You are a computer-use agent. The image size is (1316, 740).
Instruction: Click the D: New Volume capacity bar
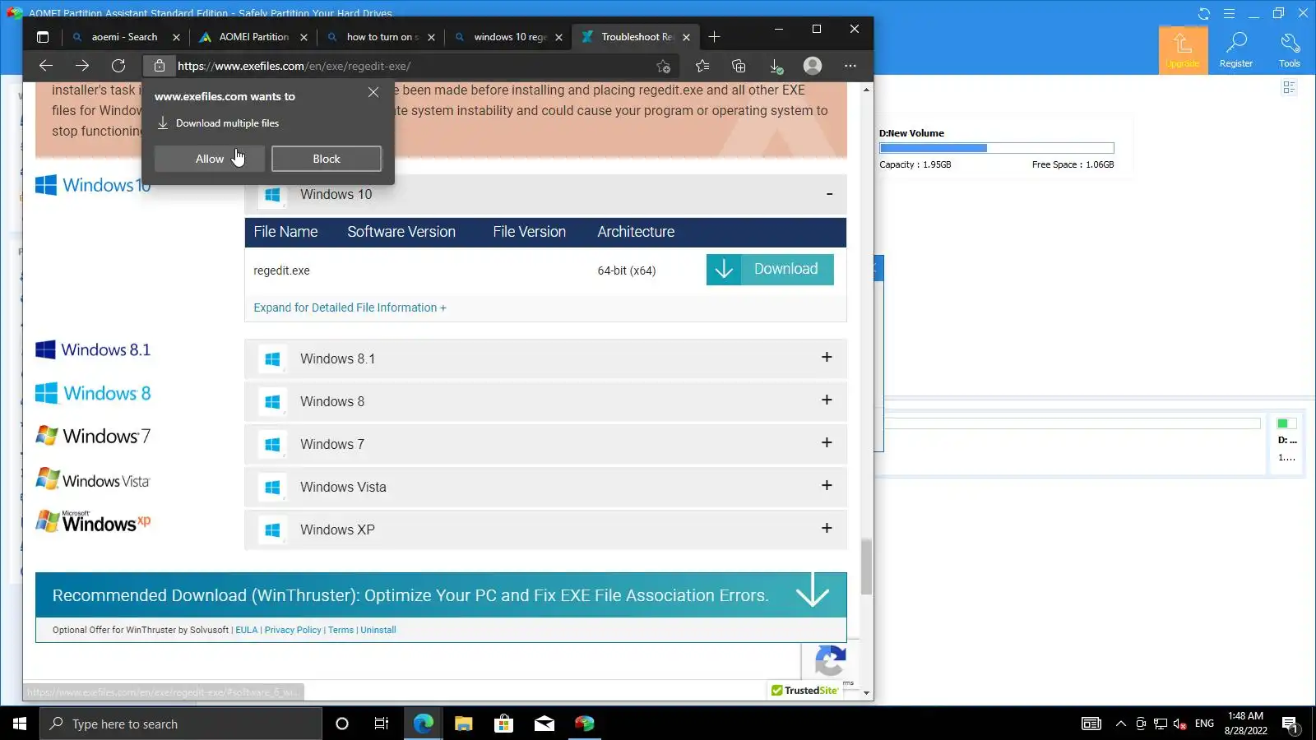coord(997,148)
